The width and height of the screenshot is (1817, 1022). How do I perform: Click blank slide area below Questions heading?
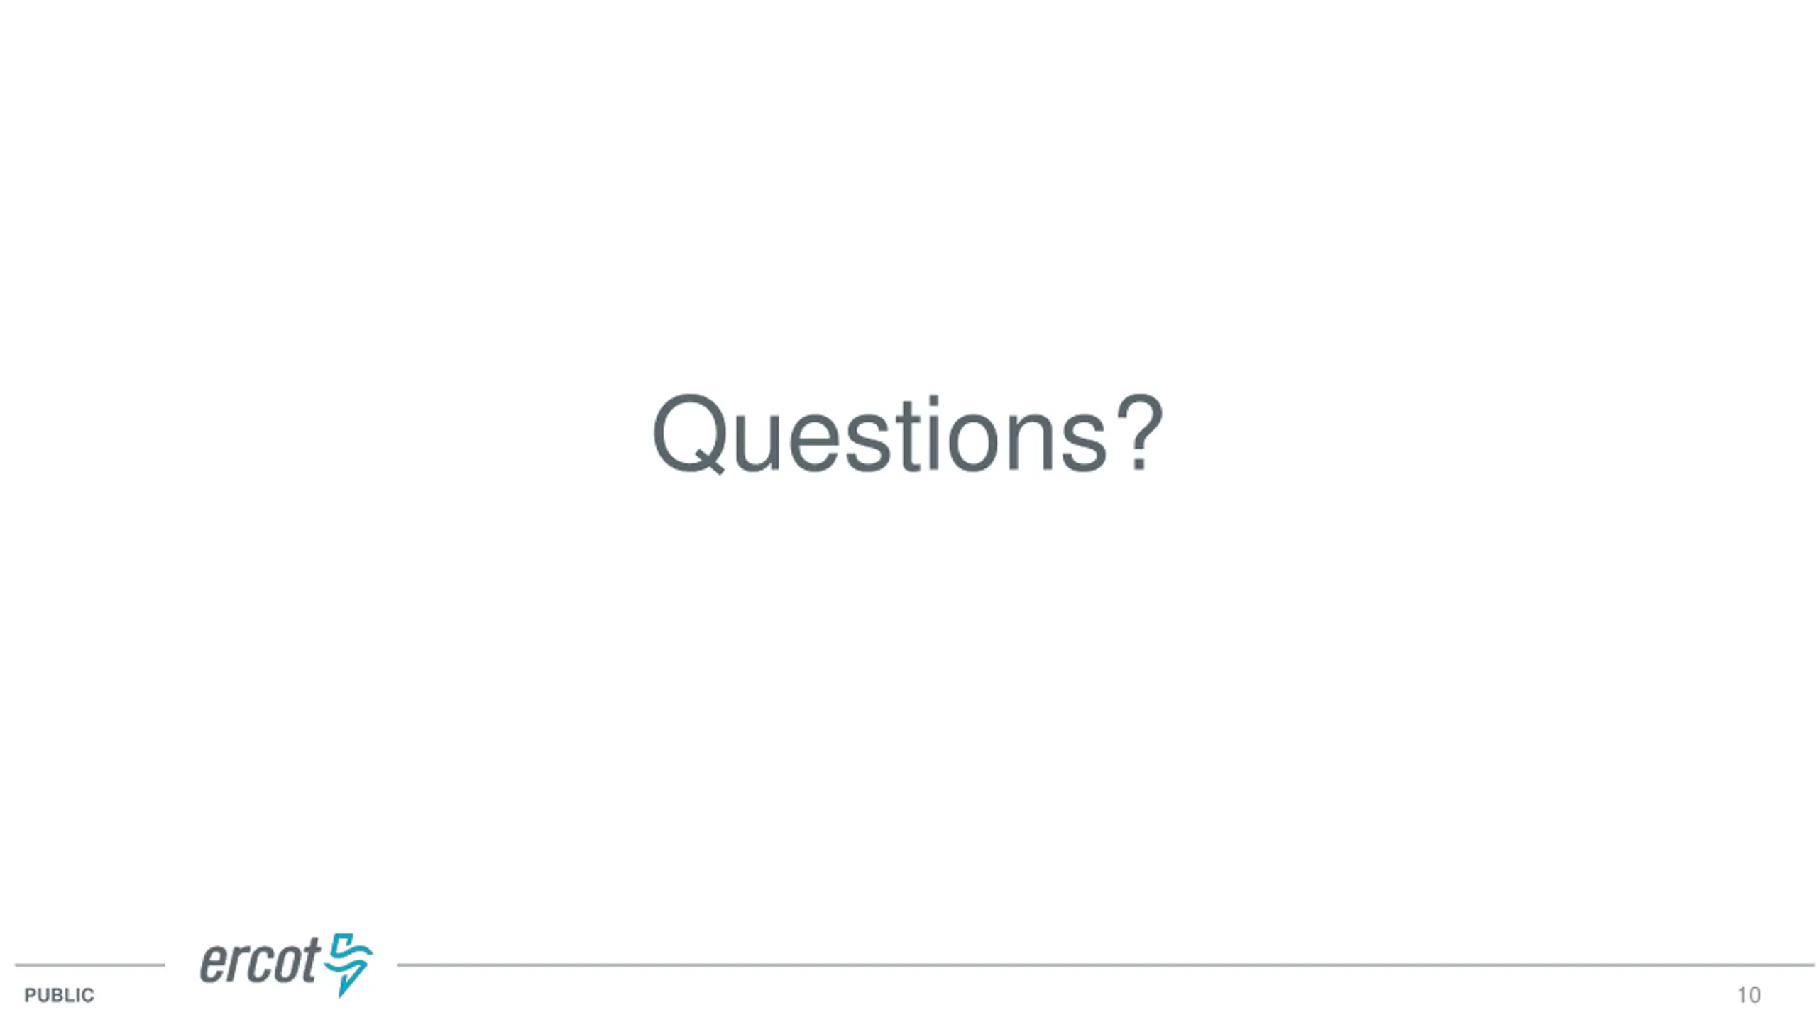point(908,696)
